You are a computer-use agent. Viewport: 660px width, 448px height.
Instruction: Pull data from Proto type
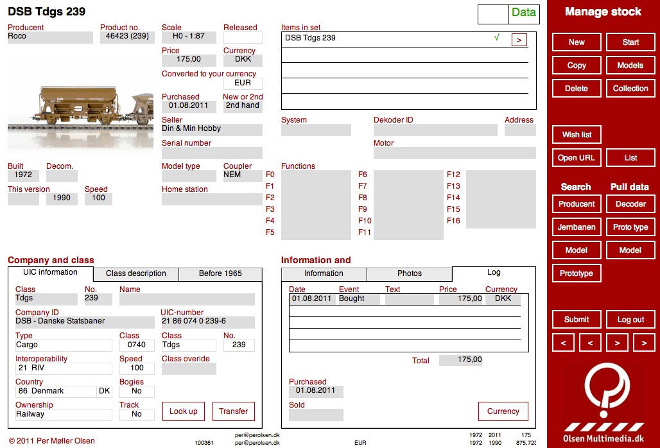(630, 227)
